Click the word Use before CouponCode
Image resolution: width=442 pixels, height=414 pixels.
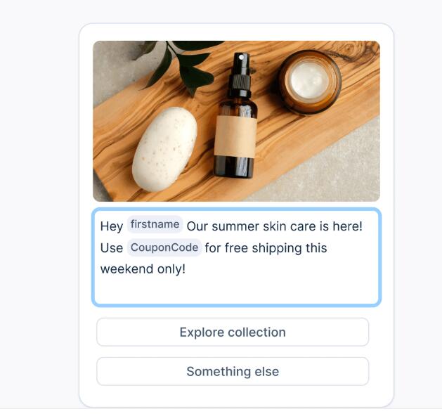pyautogui.click(x=112, y=248)
